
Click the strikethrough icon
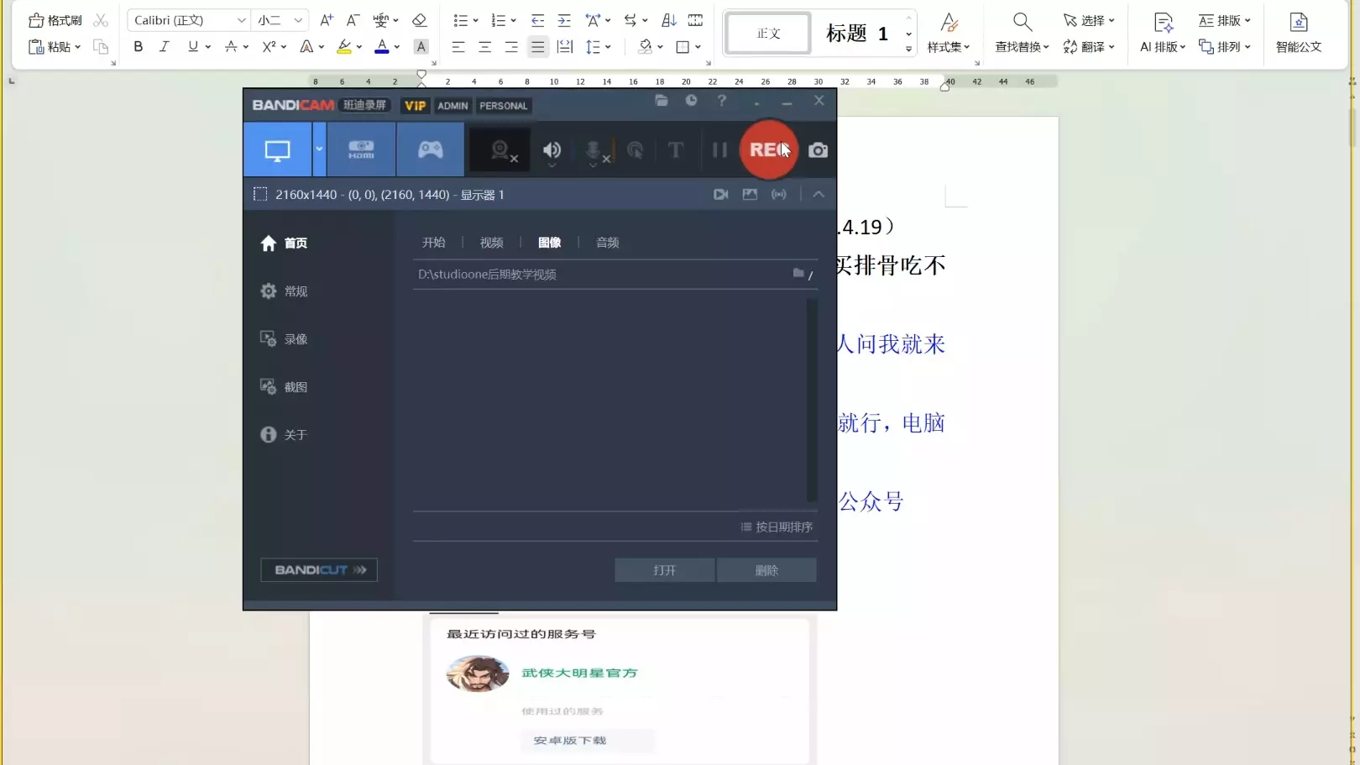point(231,47)
